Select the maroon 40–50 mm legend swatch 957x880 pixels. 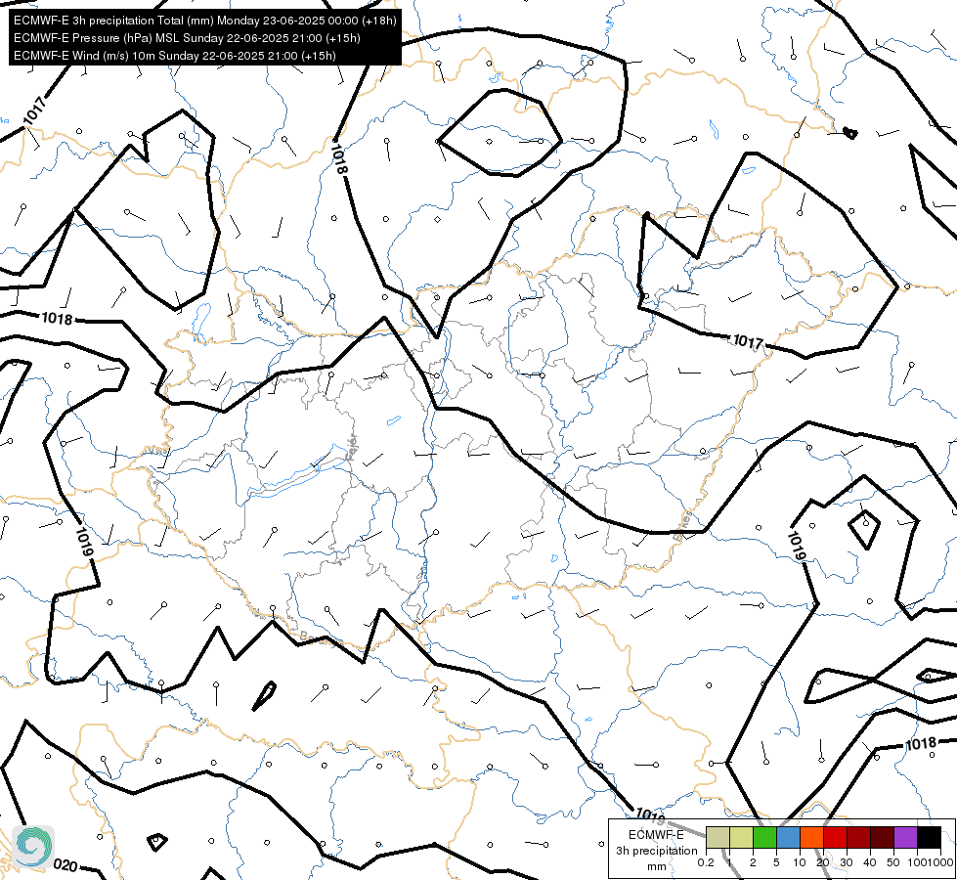pos(882,838)
